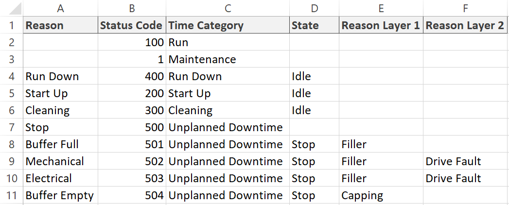Select column D header
509x205 pixels.
point(314,8)
